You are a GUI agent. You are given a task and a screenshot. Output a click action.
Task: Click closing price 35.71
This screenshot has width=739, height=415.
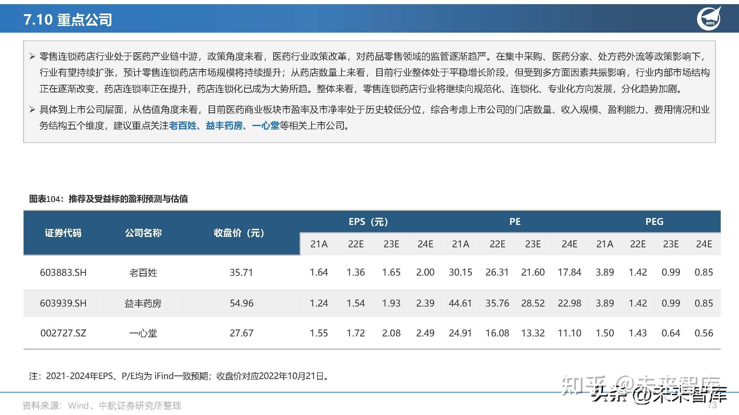tap(241, 272)
